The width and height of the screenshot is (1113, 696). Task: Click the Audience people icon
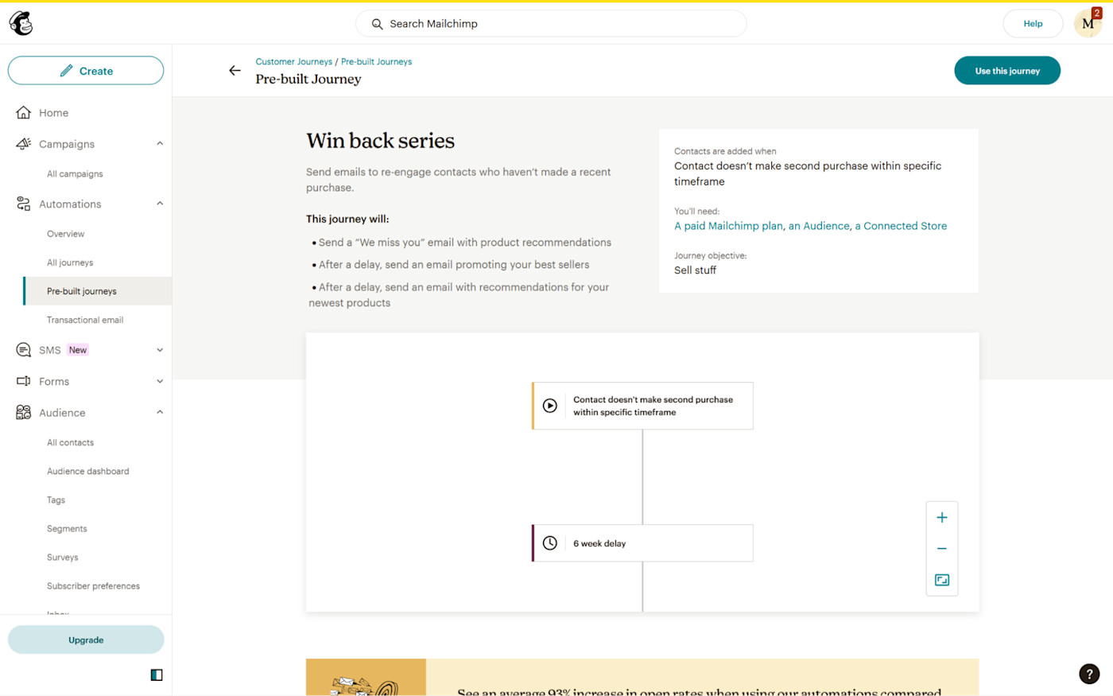[x=24, y=413]
